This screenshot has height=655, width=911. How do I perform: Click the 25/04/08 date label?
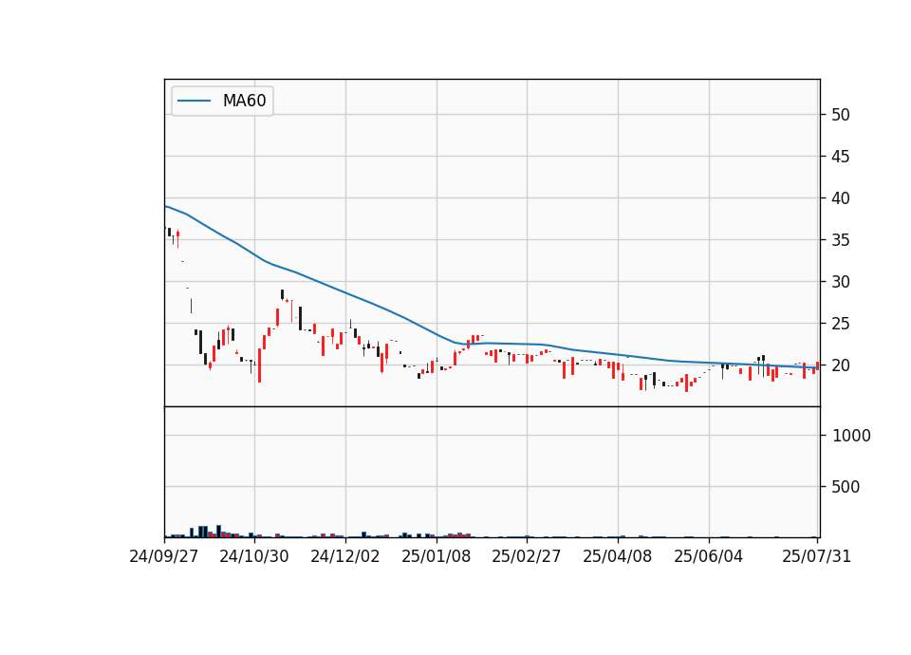coord(617,556)
